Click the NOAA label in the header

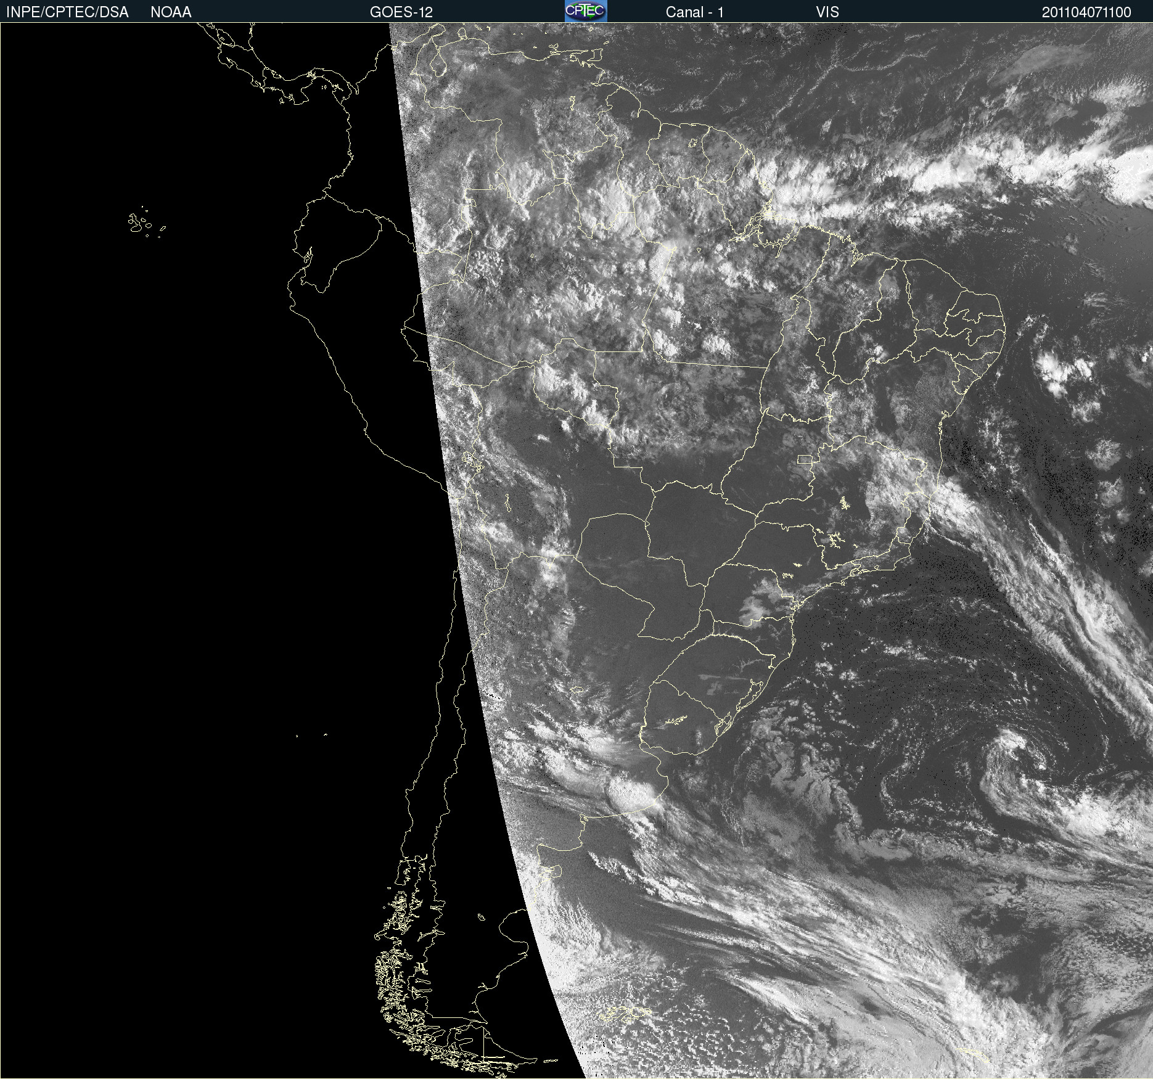tap(171, 12)
